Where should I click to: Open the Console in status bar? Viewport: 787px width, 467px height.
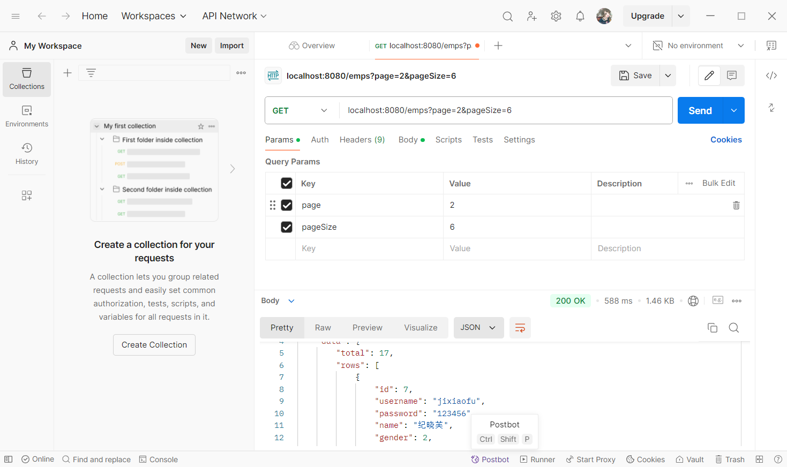coord(159,460)
